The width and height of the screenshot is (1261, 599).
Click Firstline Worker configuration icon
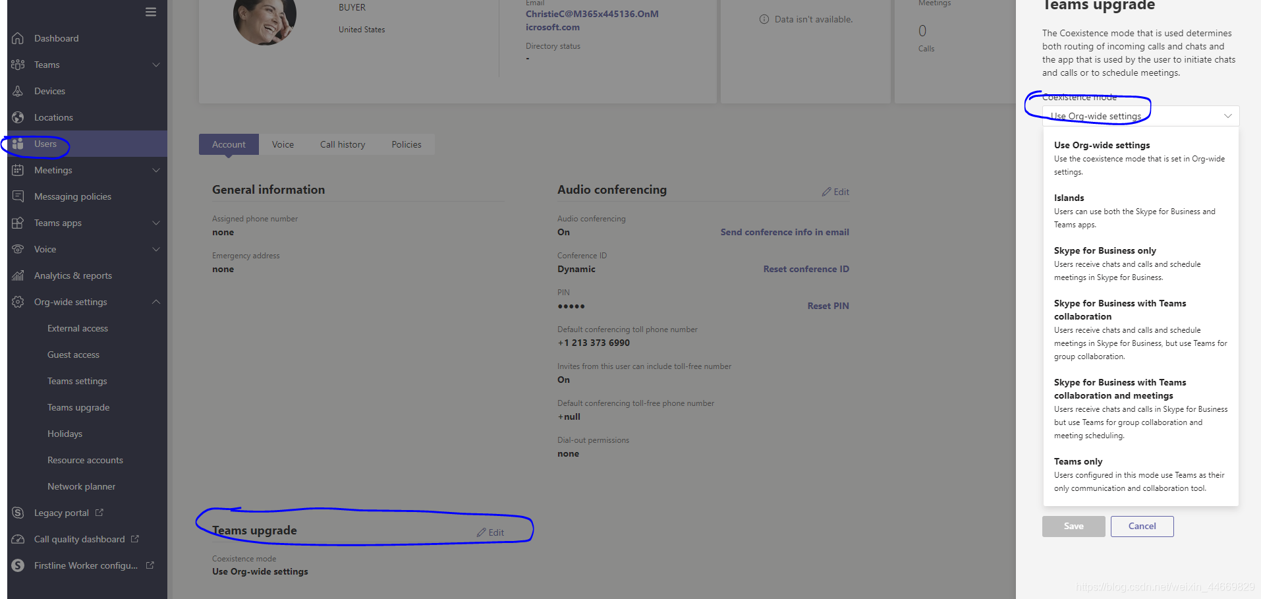[x=18, y=565]
